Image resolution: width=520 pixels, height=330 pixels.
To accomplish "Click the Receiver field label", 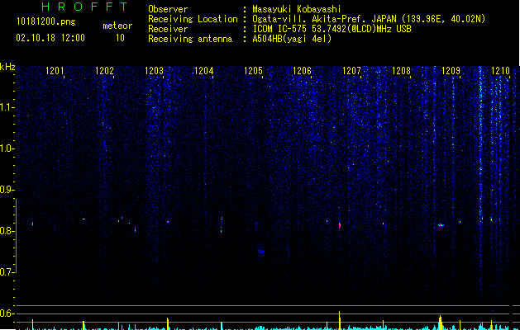I will [168, 29].
